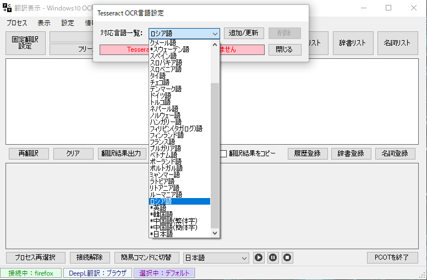This screenshot has width=427, height=280.
Task: Click the language list scrollbar thumb
Action: pos(215,156)
